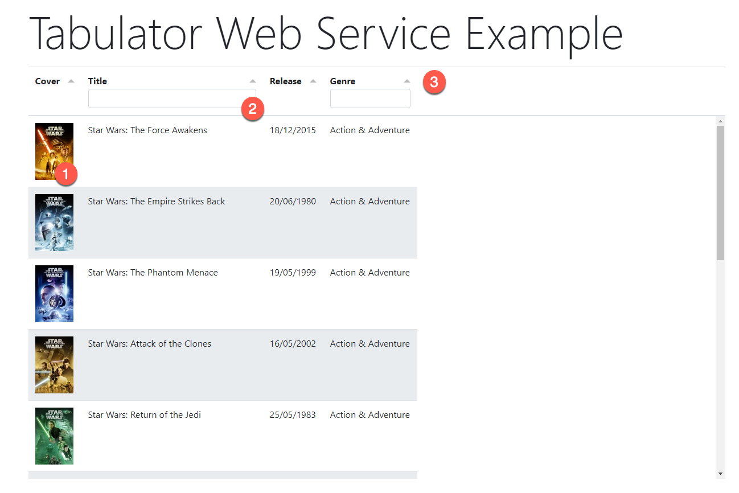Click the table's vertical scrollbar thumb

[720, 193]
